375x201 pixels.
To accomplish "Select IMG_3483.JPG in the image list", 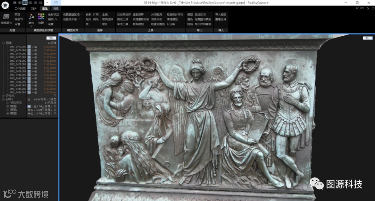I will coord(18,85).
